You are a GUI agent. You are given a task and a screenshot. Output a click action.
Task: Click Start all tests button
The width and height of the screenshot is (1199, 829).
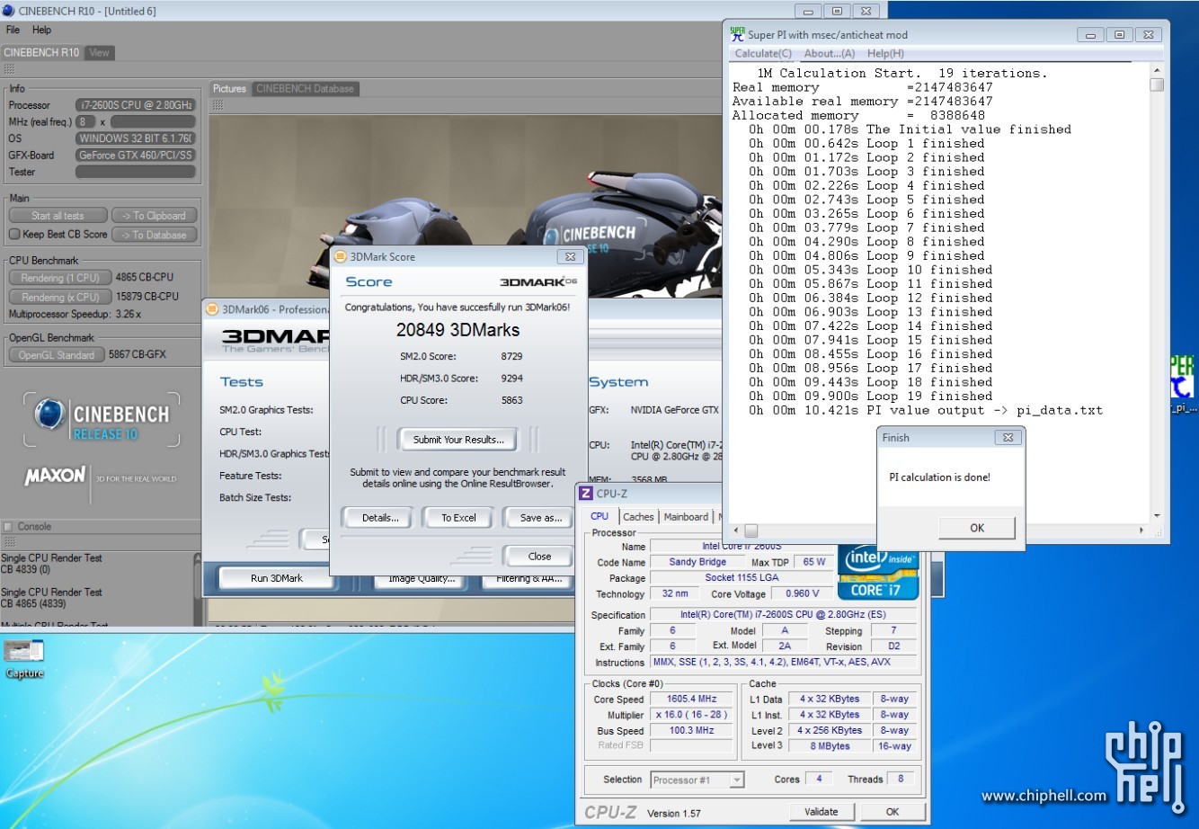point(58,216)
